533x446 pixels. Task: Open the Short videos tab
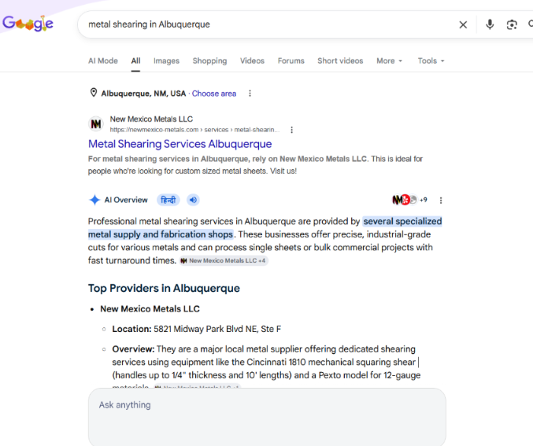click(340, 61)
